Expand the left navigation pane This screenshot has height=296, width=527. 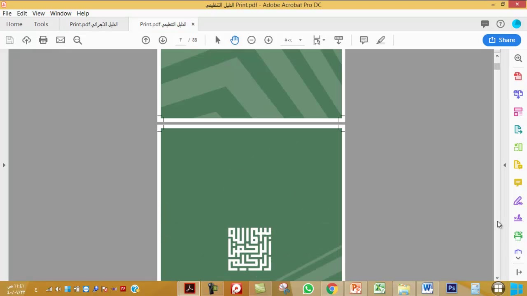(x=4, y=165)
